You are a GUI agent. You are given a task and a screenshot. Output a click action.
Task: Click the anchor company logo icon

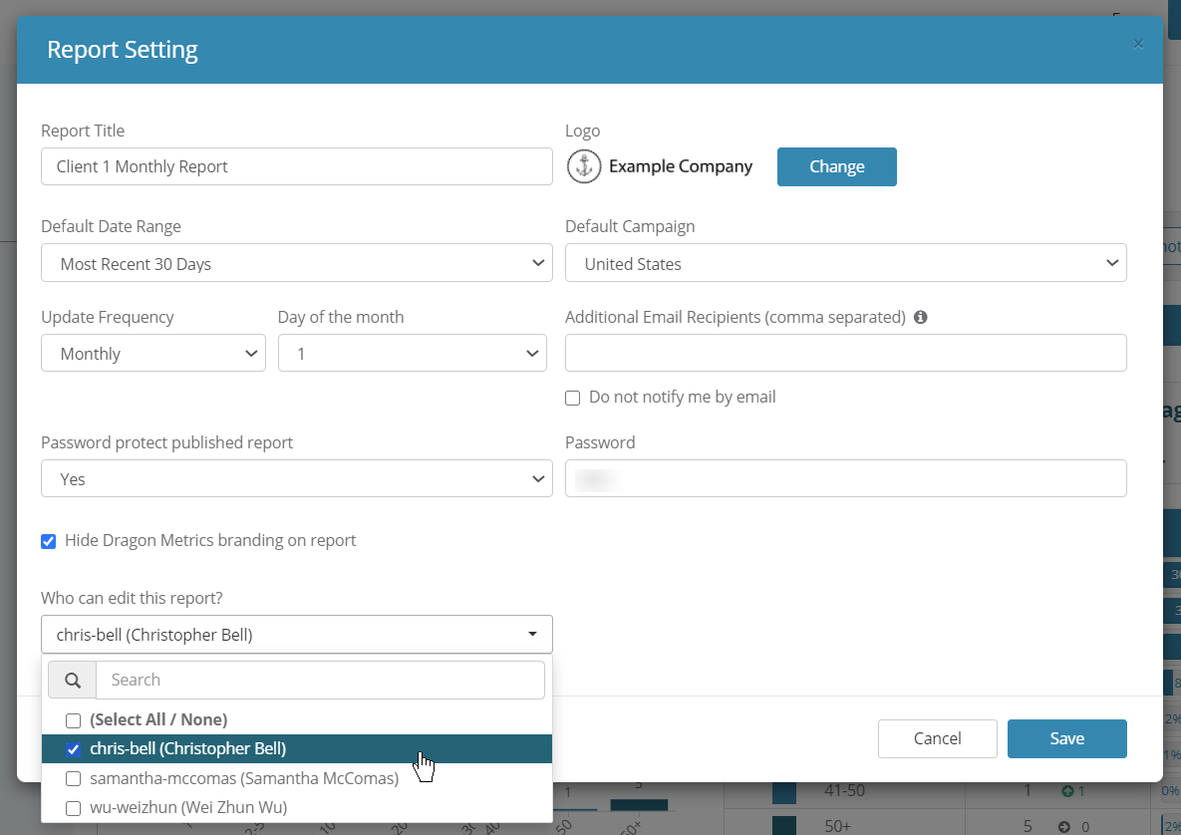click(x=583, y=166)
